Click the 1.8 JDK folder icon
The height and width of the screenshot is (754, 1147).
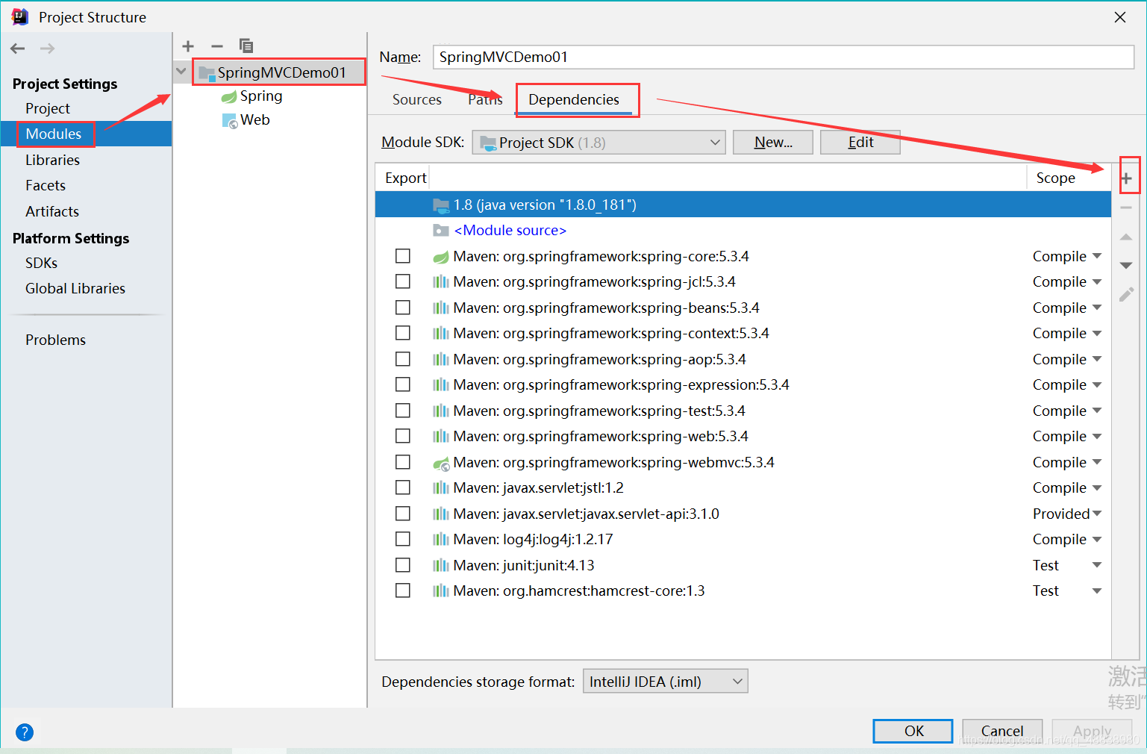click(x=441, y=205)
